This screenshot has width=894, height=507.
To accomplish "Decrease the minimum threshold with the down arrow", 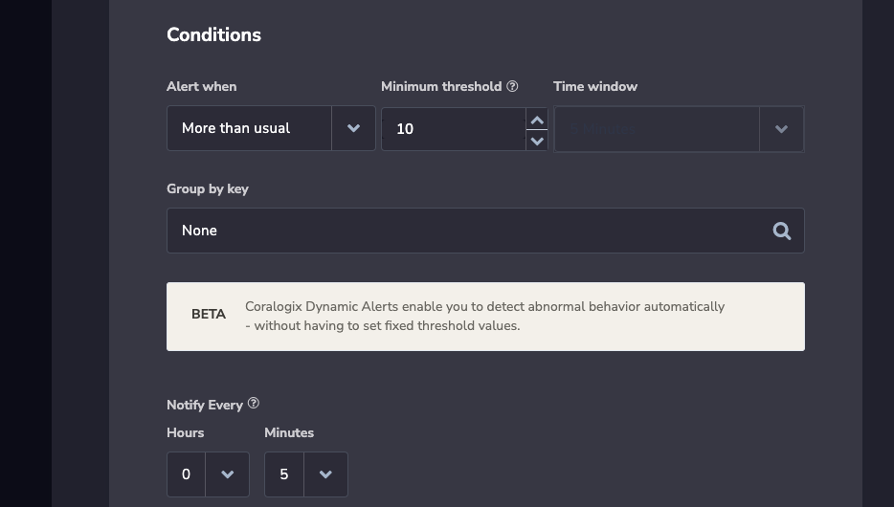I will [x=537, y=141].
